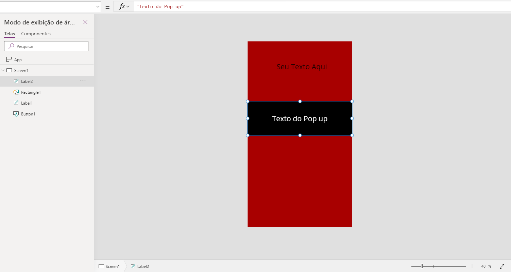Image resolution: width=511 pixels, height=272 pixels.
Task: Select Screen1 in the tree view
Action: (47, 70)
